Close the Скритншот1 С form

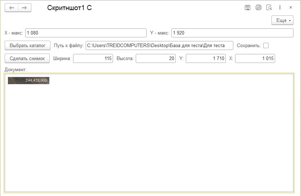click(x=291, y=8)
